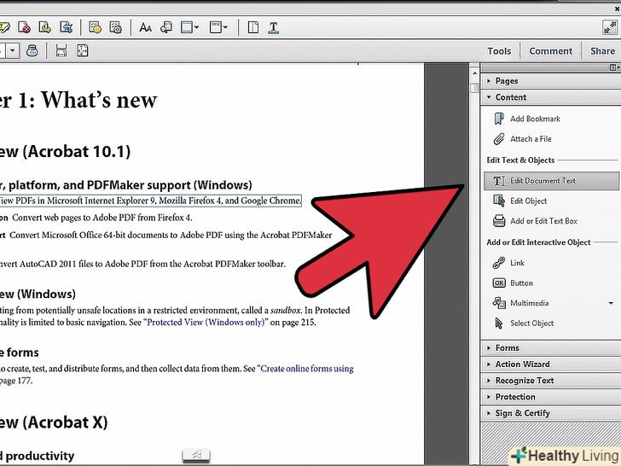Select the Edit Document Text tool
Screen dimensions: 621x466
point(543,181)
